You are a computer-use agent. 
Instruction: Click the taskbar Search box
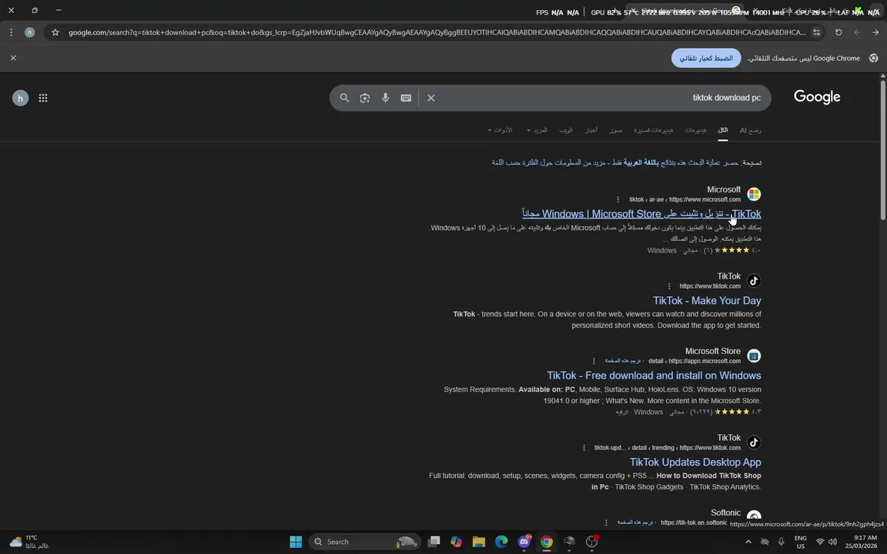coord(365,542)
